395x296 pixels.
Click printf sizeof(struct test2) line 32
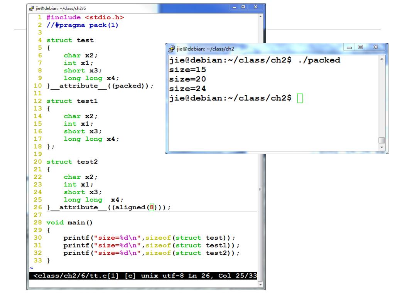(x=151, y=253)
